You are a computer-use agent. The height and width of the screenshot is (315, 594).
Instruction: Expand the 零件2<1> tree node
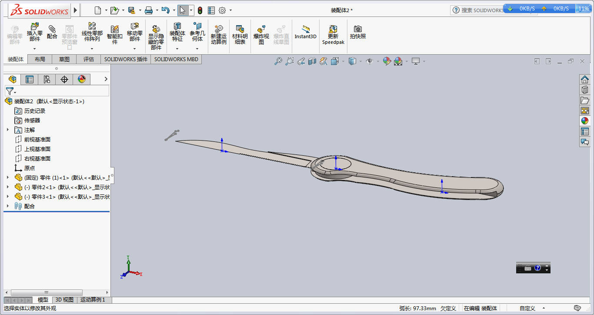click(x=7, y=187)
